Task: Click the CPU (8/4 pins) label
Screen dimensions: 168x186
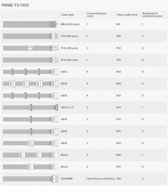Action: pyautogui.click(x=69, y=36)
